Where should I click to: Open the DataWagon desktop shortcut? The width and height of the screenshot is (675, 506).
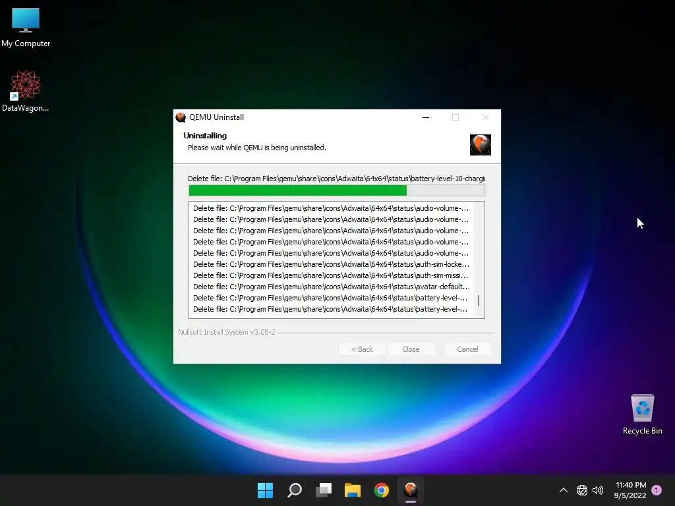[26, 91]
